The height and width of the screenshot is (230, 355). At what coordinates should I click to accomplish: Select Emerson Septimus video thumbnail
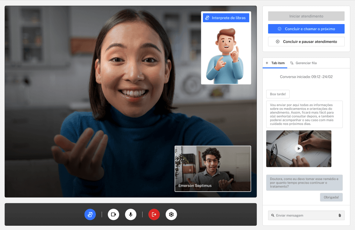(213, 169)
